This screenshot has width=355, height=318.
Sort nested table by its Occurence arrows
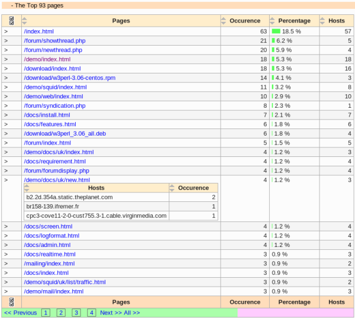coord(172,188)
